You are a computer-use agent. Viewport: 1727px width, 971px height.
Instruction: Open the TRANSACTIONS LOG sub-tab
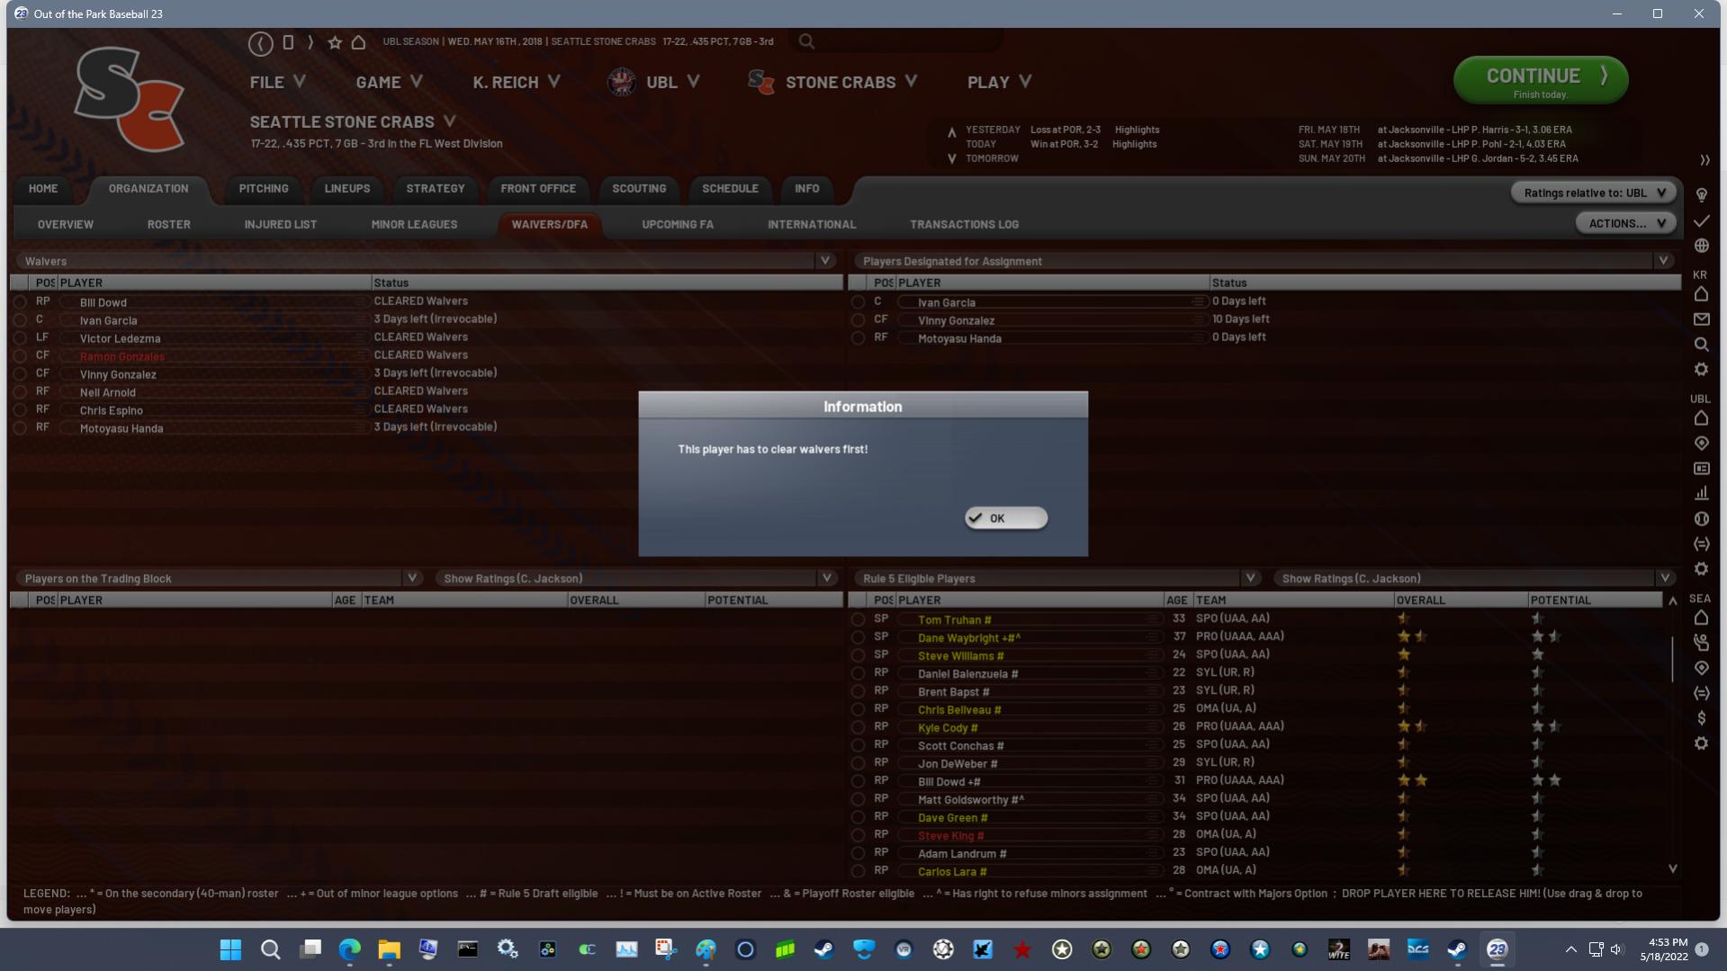click(964, 224)
